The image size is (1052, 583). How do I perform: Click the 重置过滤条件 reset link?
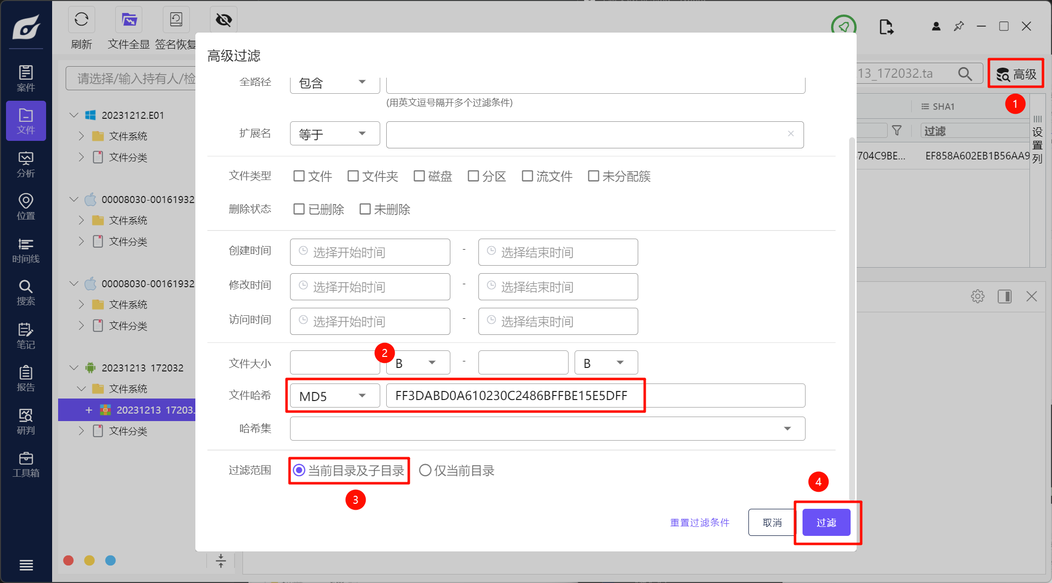coord(699,522)
